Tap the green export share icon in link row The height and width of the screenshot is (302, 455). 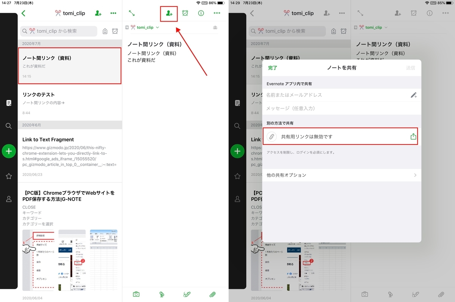point(413,137)
